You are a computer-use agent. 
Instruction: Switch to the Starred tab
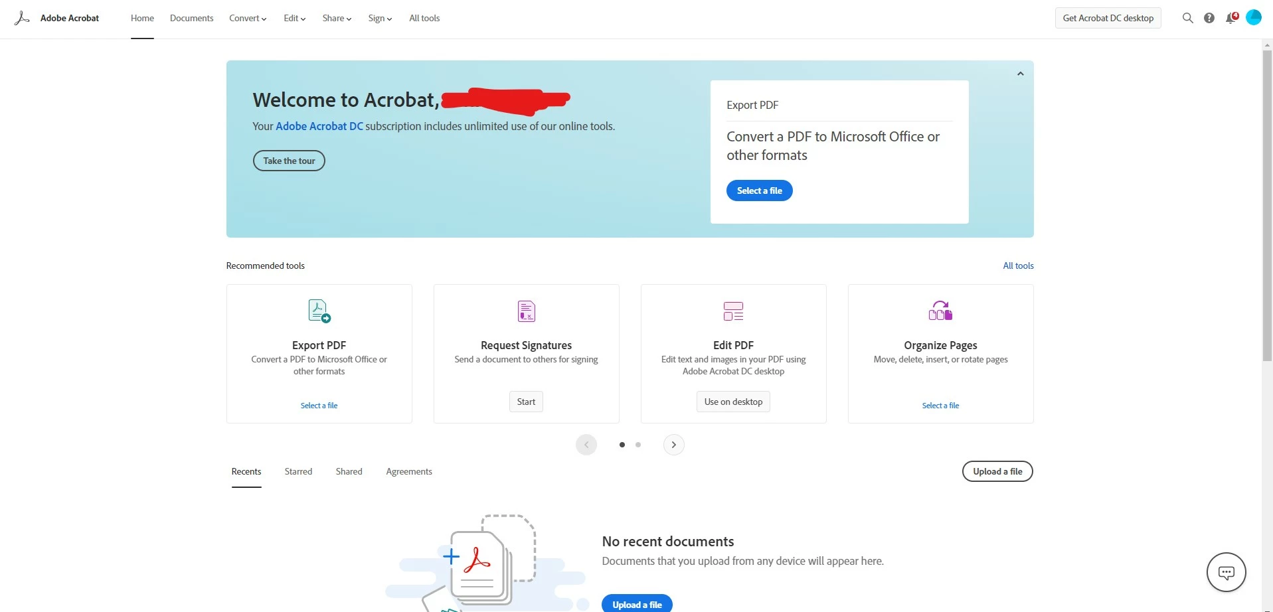(298, 471)
